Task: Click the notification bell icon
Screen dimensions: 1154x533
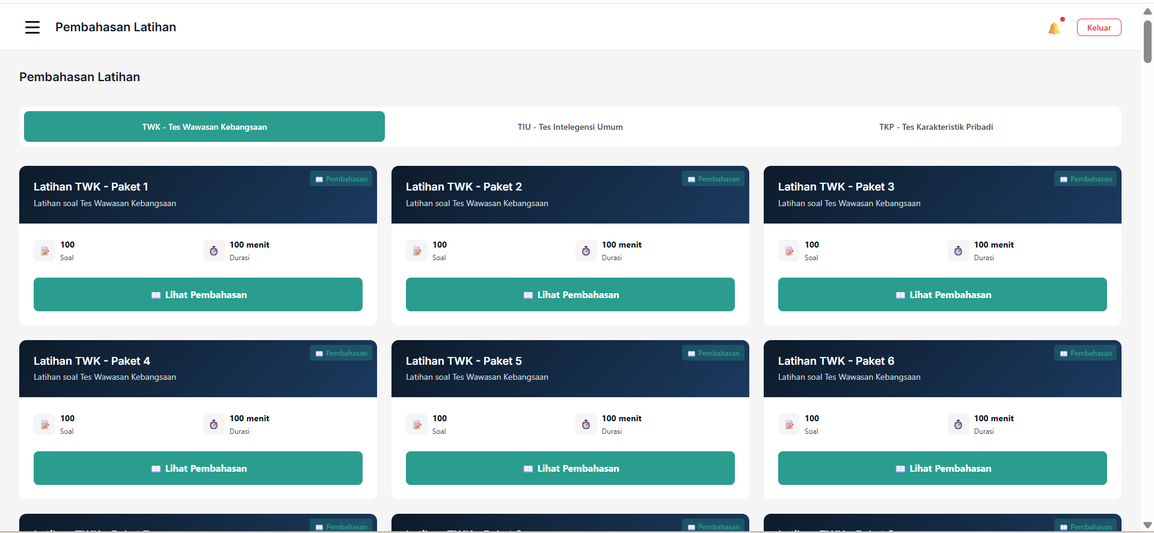Action: tap(1054, 28)
